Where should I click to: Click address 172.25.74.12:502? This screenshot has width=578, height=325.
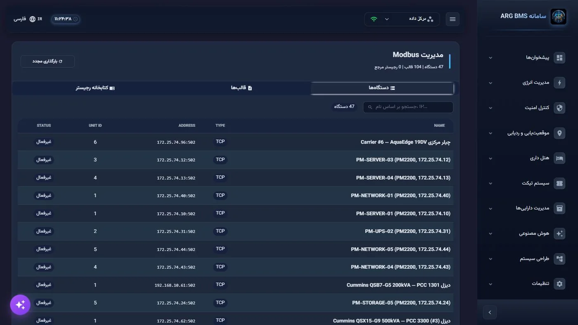pos(176,160)
